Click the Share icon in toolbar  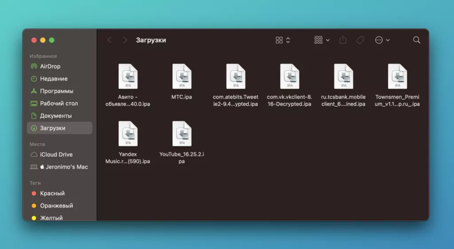pos(343,40)
